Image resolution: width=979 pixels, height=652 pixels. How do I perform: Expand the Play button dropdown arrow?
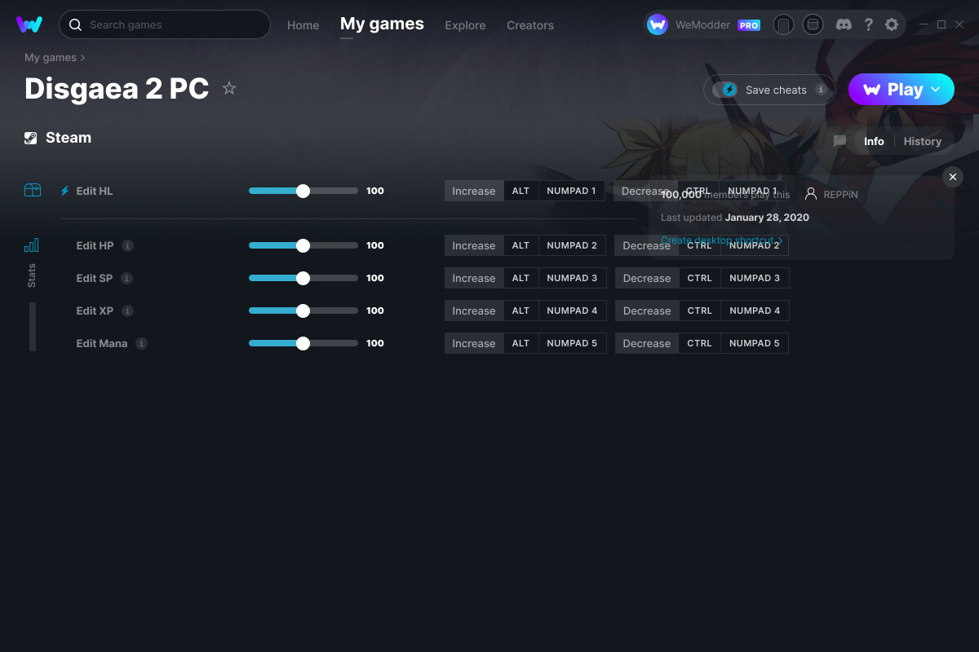pos(936,90)
